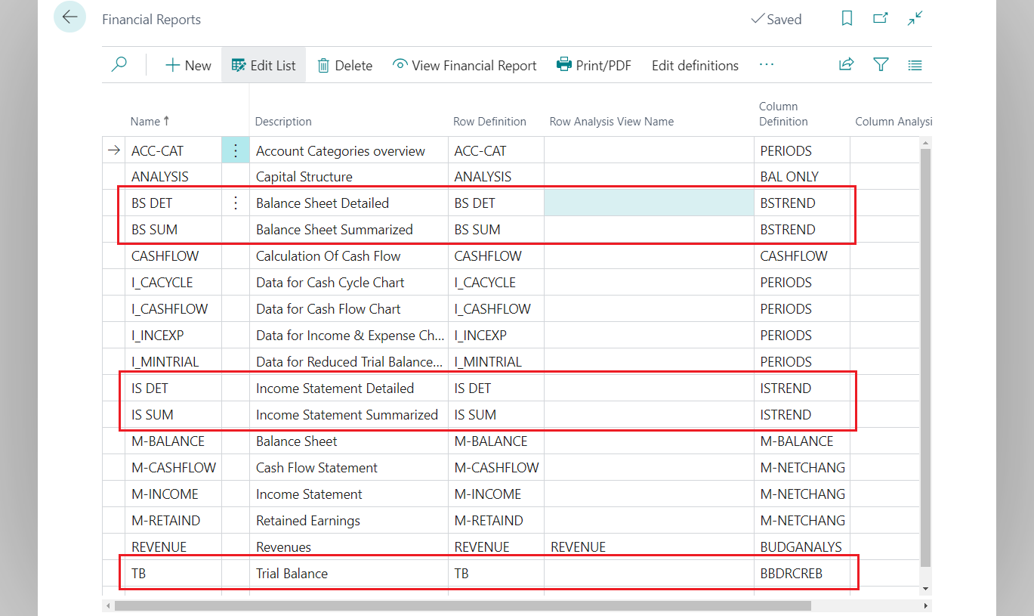Open the search function
1034x616 pixels.
(x=119, y=64)
